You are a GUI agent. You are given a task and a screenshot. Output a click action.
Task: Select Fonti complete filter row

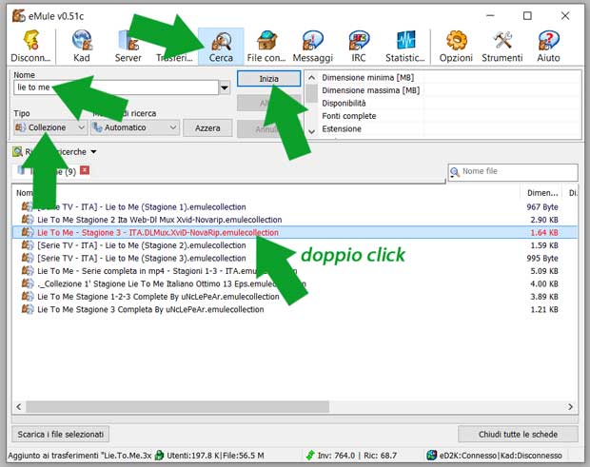[449, 116]
